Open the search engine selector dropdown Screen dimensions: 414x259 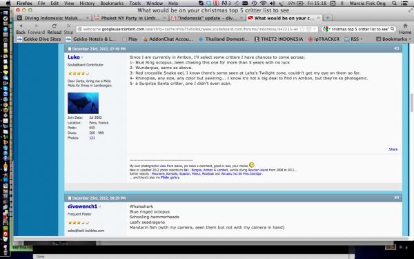pos(326,29)
